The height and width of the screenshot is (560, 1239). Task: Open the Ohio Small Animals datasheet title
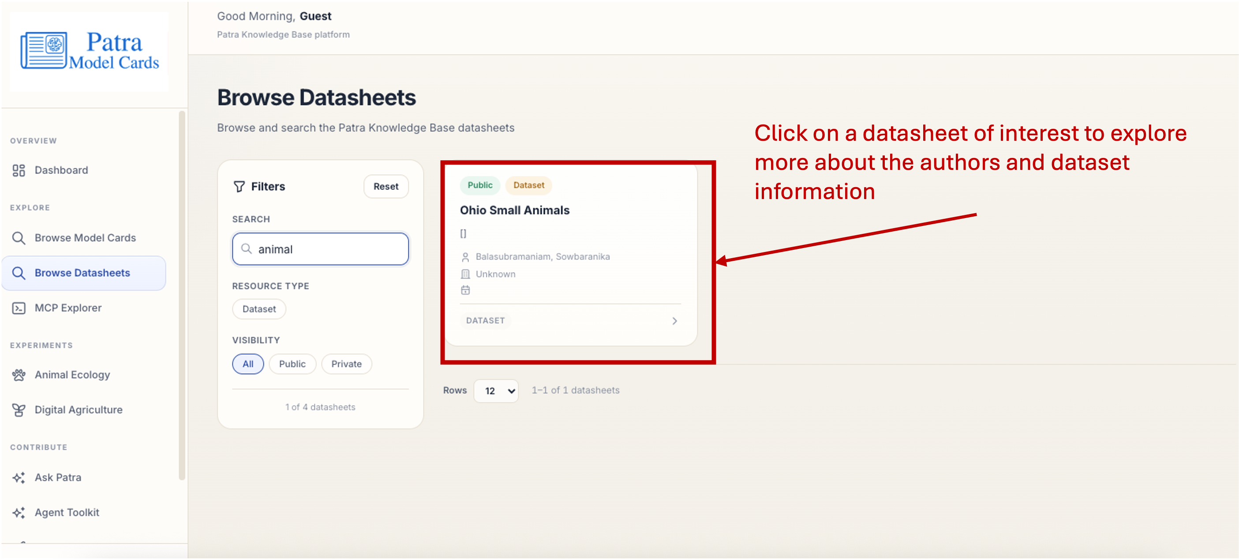point(514,211)
